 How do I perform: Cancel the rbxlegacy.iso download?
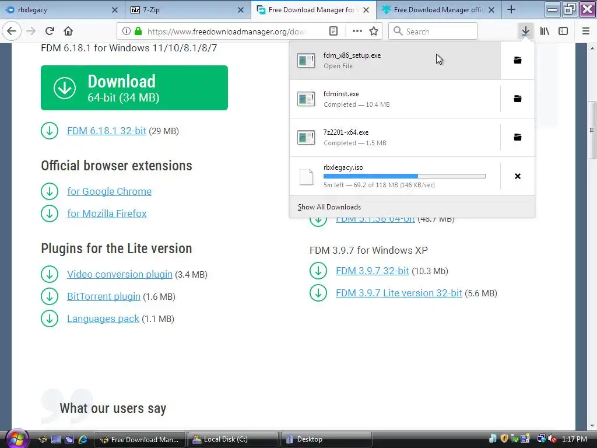point(518,176)
